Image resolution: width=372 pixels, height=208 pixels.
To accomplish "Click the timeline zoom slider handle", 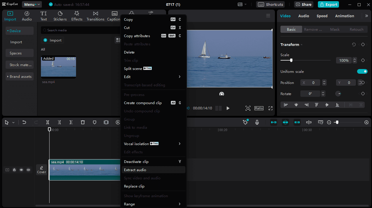I will coord(337,122).
